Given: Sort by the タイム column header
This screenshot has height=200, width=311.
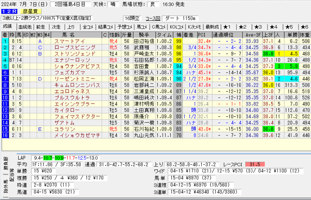Looking at the screenshot, I should coord(164,35).
